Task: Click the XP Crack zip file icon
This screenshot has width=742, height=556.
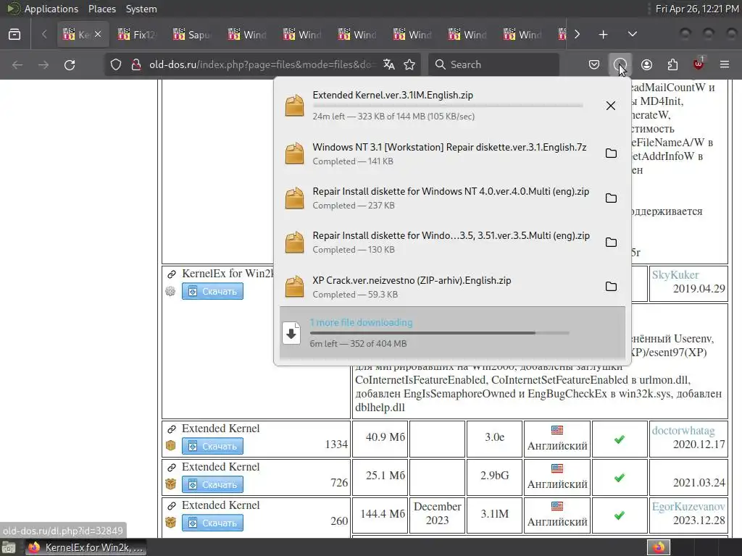Action: click(294, 287)
